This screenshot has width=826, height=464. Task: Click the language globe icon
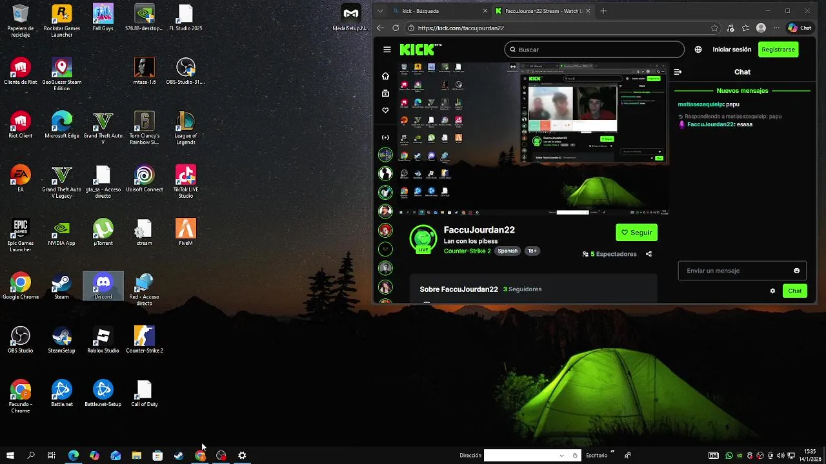[698, 50]
